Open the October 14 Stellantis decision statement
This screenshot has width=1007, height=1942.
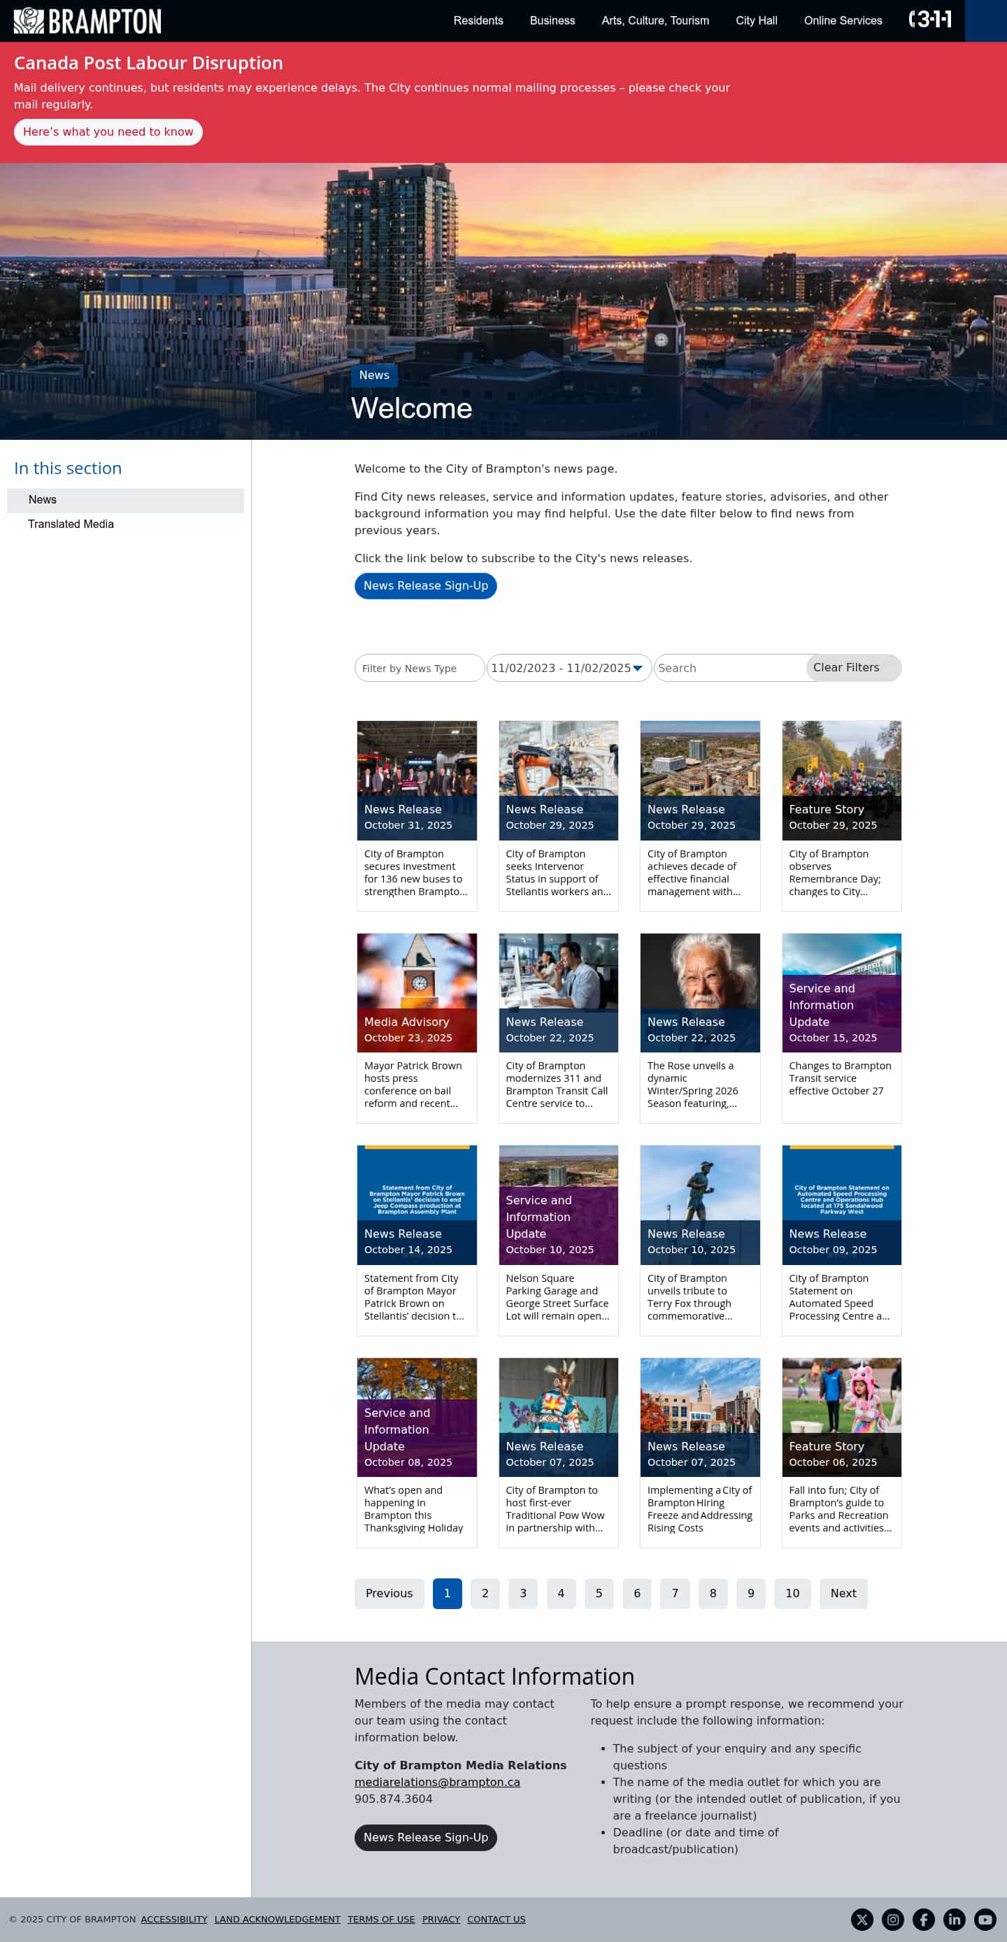(417, 1241)
